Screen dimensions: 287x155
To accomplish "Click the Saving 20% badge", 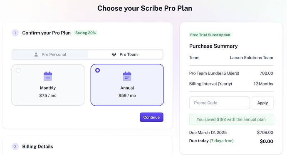I will pyautogui.click(x=86, y=33).
